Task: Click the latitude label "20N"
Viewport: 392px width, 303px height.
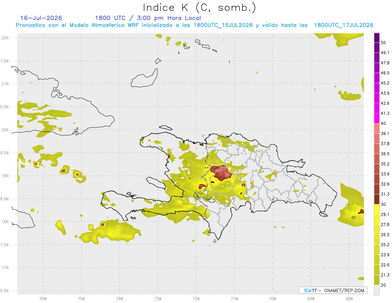Action: [x=5, y=130]
